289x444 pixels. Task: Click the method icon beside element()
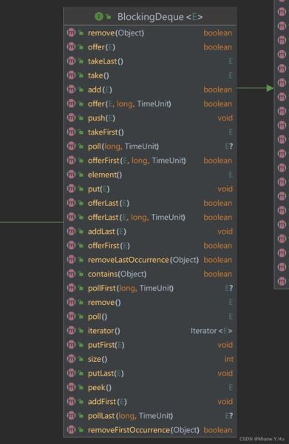[71, 175]
